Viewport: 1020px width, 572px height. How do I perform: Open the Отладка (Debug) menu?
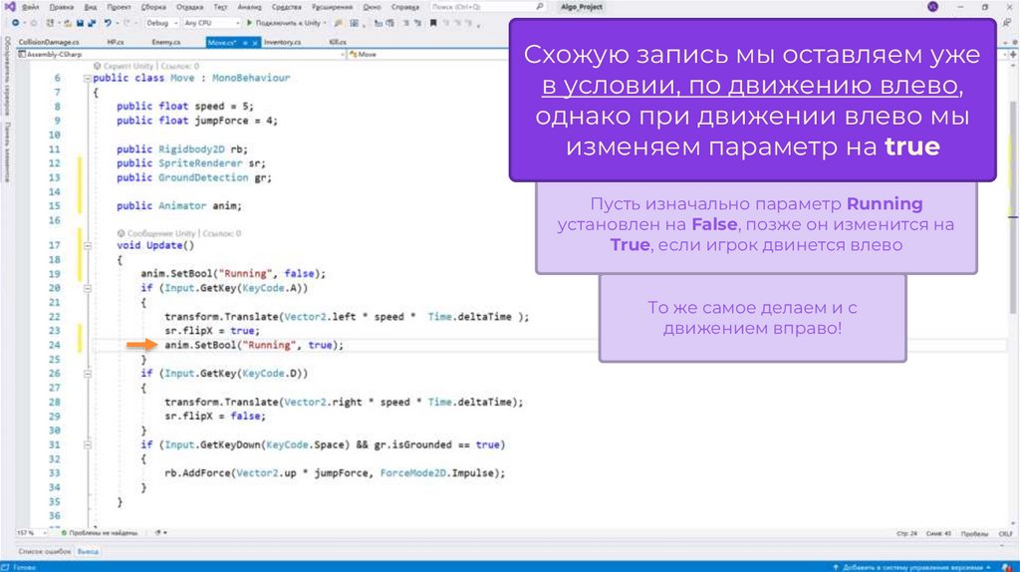pyautogui.click(x=188, y=6)
